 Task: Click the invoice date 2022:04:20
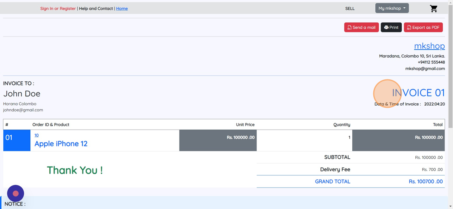pyautogui.click(x=434, y=104)
